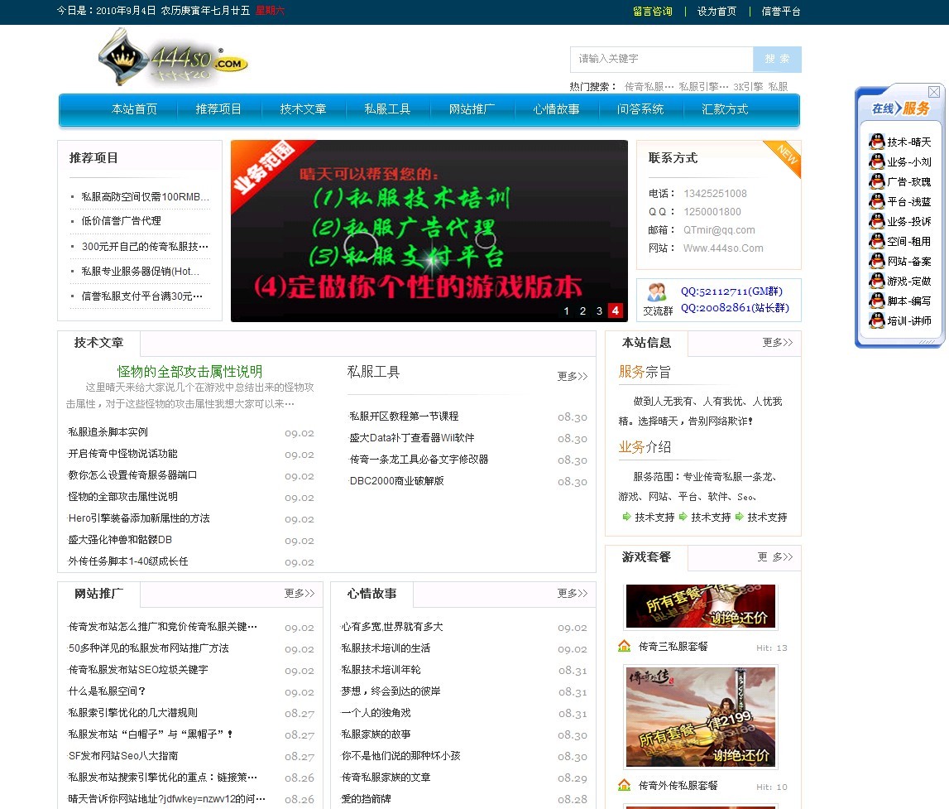Open the 汇款方式 navigation item
This screenshot has width=949, height=809.
pos(725,108)
